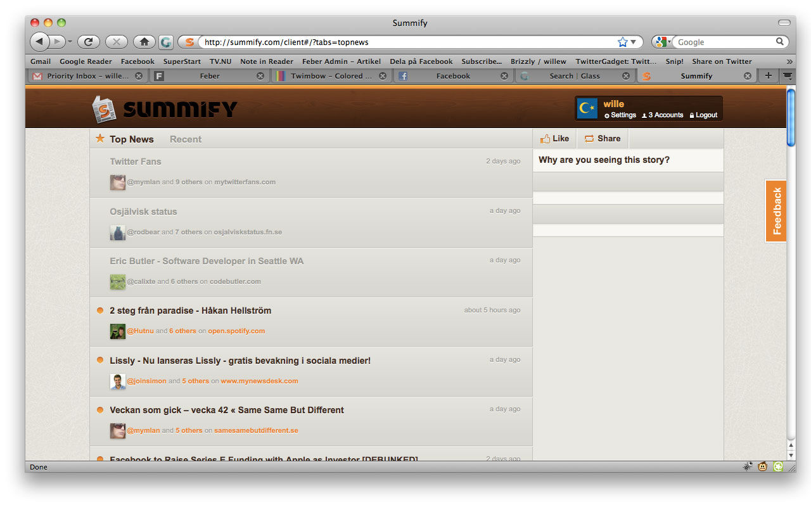Click the back navigation button
The width and height of the screenshot is (811, 507).
coord(39,42)
